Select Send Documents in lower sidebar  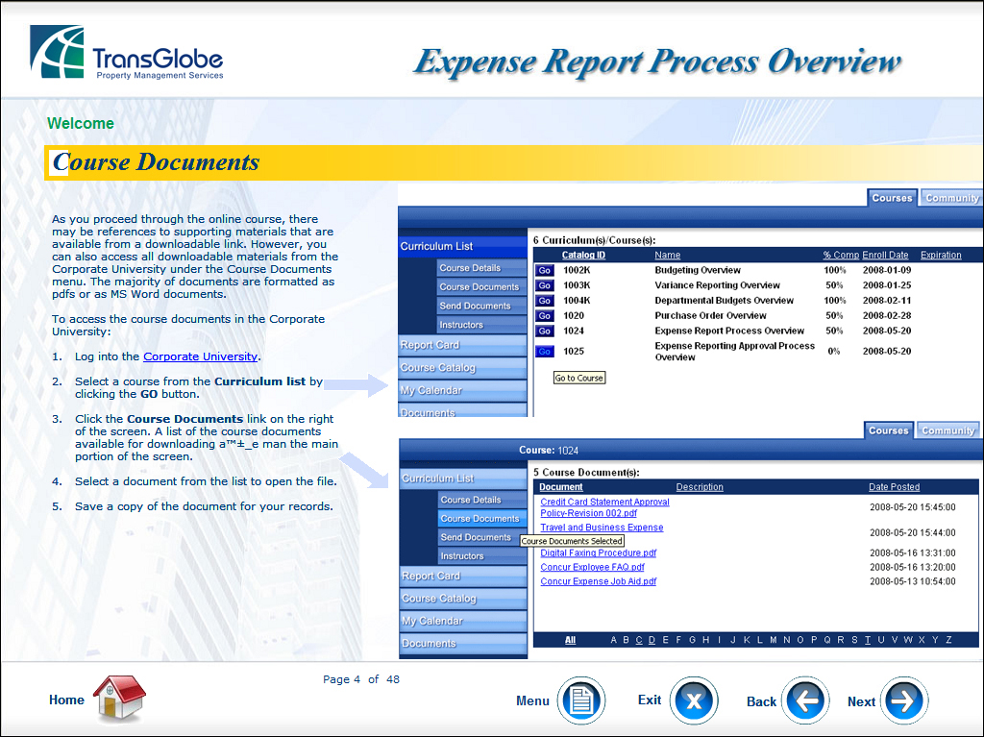pyautogui.click(x=482, y=537)
